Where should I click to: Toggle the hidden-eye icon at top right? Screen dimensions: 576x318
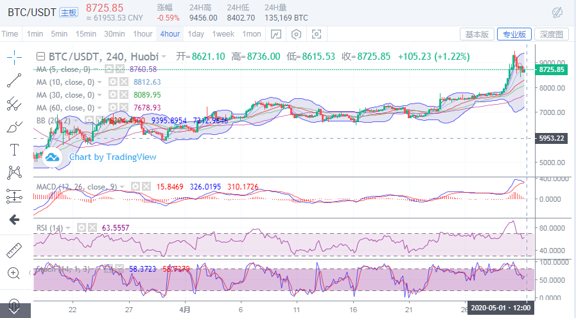pyautogui.click(x=557, y=12)
